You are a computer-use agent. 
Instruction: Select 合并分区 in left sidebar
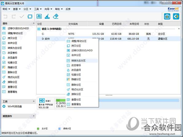(10, 43)
